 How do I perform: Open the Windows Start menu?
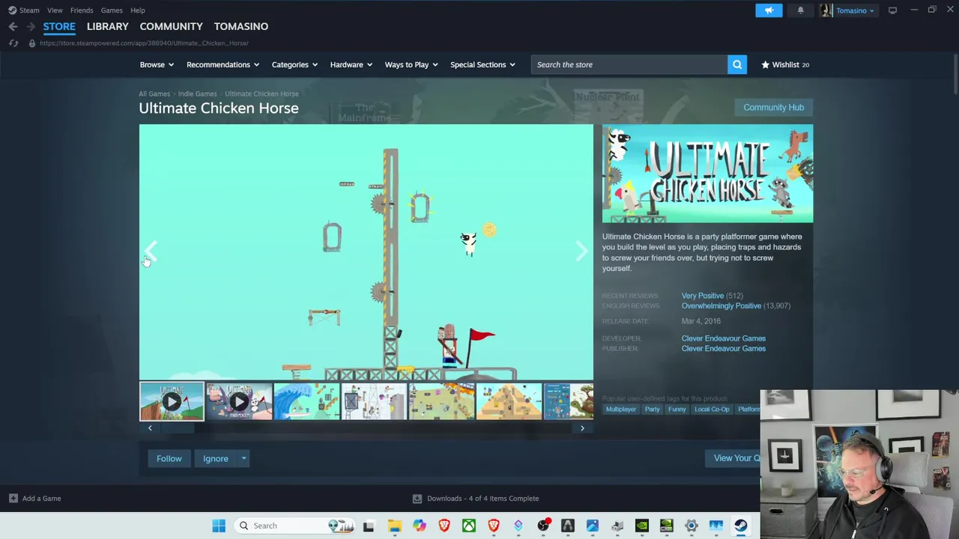(219, 526)
